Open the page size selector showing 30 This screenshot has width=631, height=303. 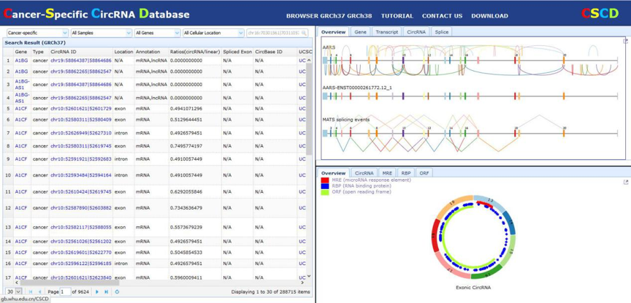click(13, 292)
